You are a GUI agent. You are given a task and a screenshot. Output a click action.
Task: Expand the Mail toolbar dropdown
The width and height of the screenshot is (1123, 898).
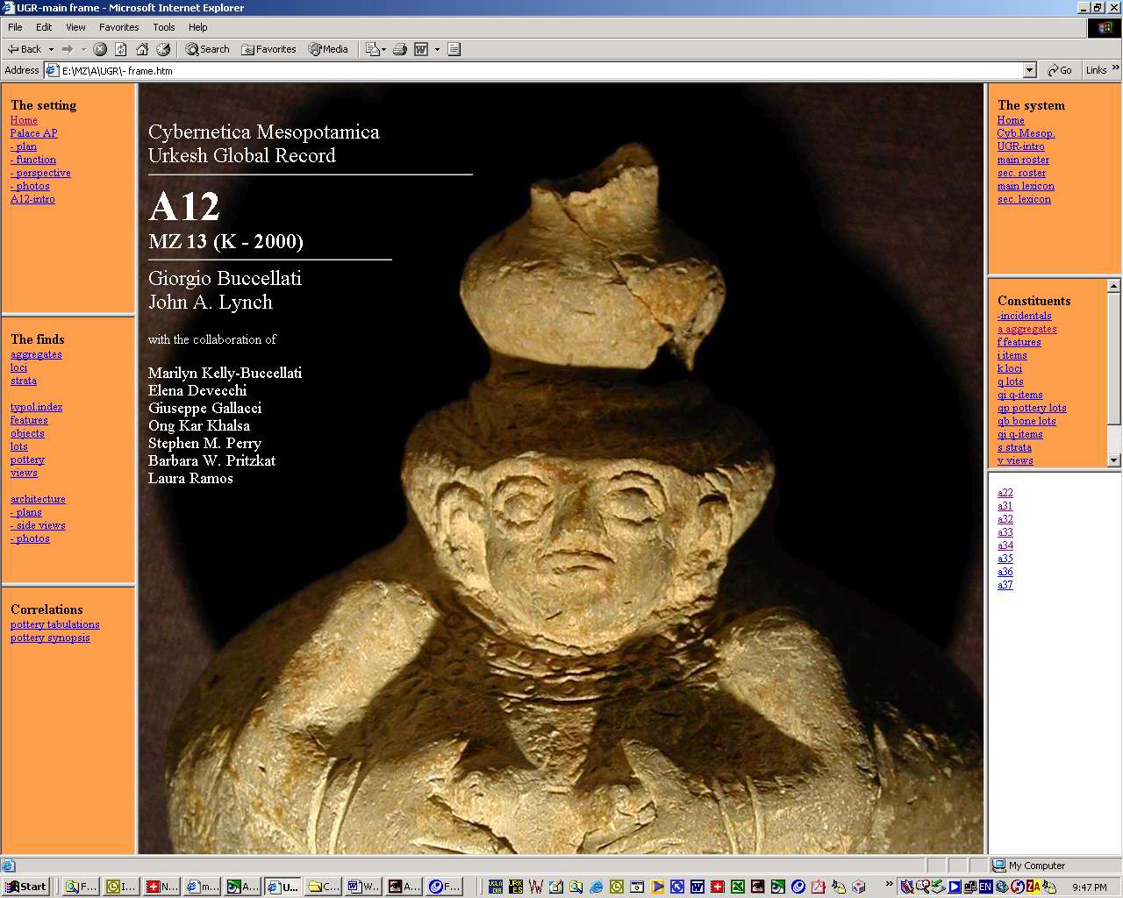point(383,49)
